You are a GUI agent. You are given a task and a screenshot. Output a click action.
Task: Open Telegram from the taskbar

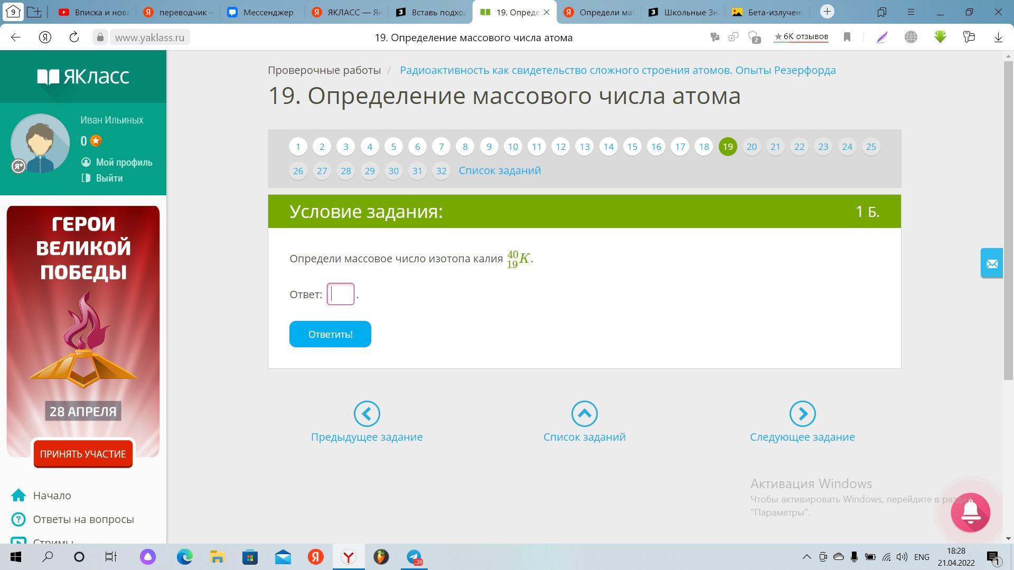tap(414, 557)
